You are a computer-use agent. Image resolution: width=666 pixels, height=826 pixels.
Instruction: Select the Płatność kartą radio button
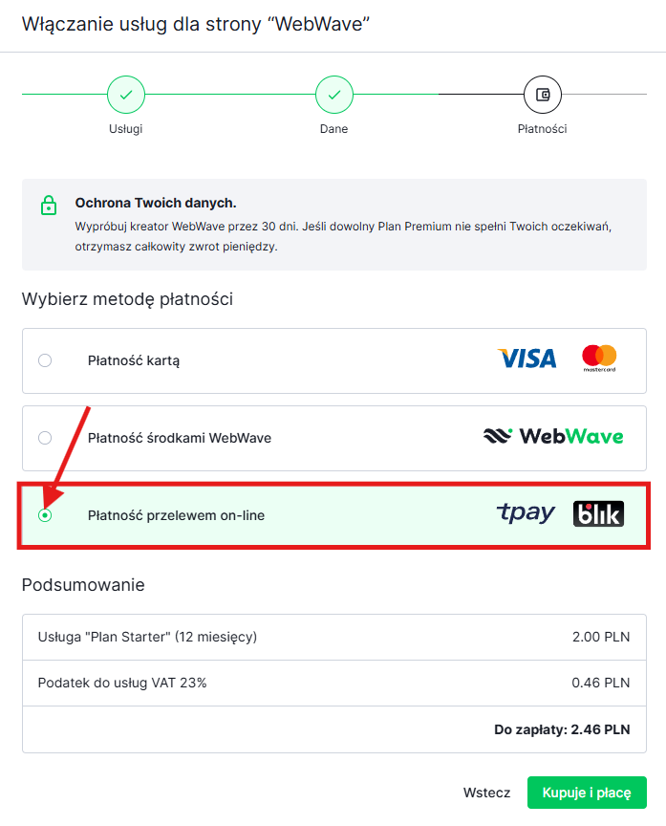tap(45, 360)
